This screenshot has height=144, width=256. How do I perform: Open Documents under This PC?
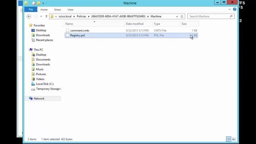pyautogui.click(x=43, y=60)
